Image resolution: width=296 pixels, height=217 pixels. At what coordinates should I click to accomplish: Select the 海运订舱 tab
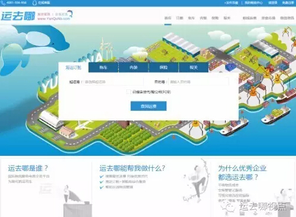[73, 67]
